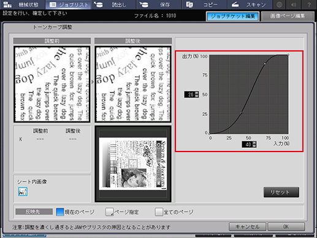
Task: Open the 機械状態 machine status screen
Action: 22,4
